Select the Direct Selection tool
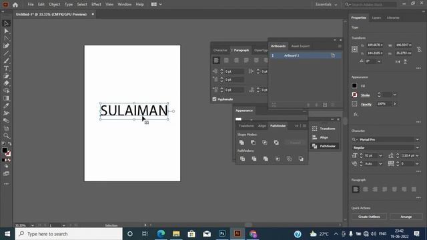Screen dimensions: 427x240 tap(6, 31)
